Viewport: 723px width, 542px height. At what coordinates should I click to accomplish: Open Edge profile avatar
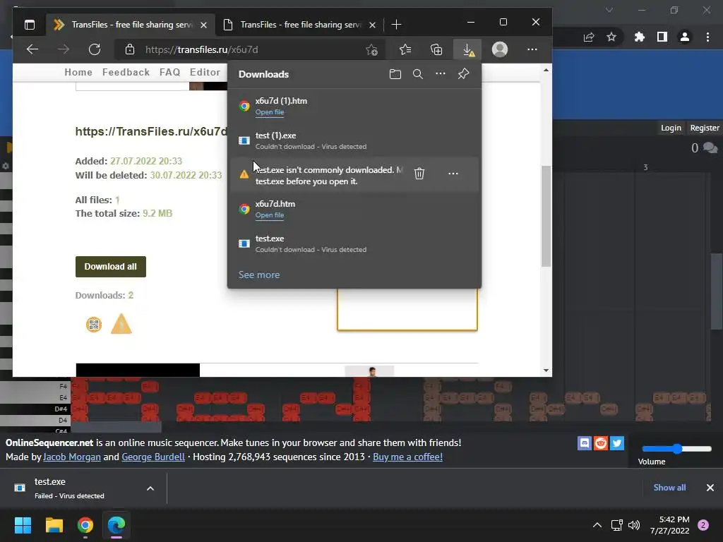pos(500,49)
